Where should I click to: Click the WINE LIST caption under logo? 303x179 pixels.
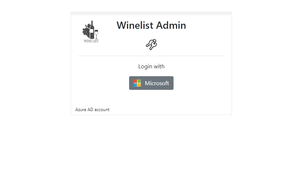tap(91, 41)
